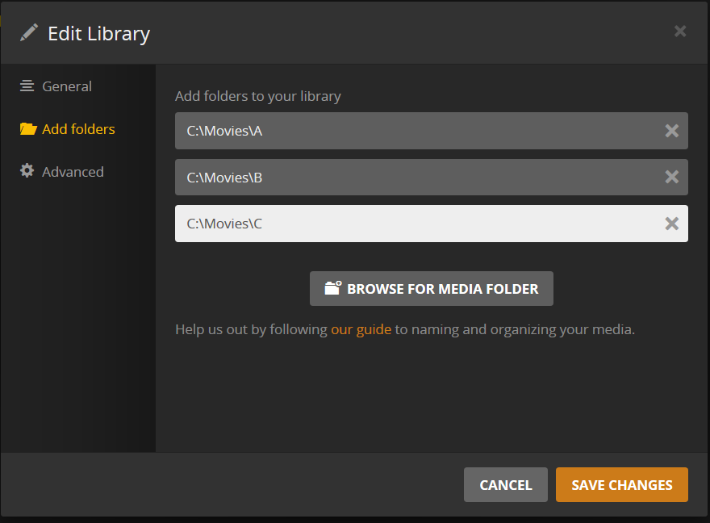The height and width of the screenshot is (523, 710).
Task: Open the General settings tab
Action: click(x=66, y=86)
